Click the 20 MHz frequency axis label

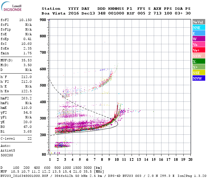pyautogui.click(x=190, y=160)
